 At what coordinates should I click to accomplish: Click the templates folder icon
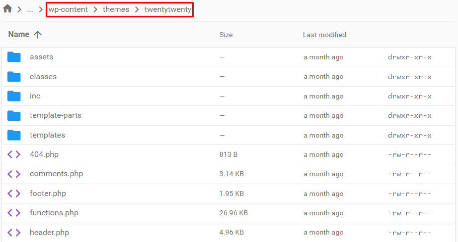14,135
